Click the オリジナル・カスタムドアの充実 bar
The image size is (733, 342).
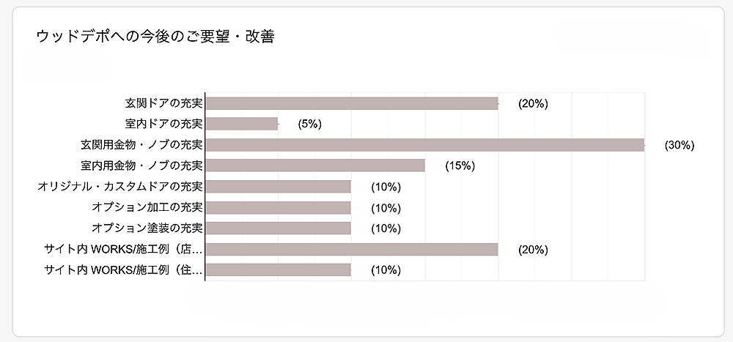(x=279, y=187)
